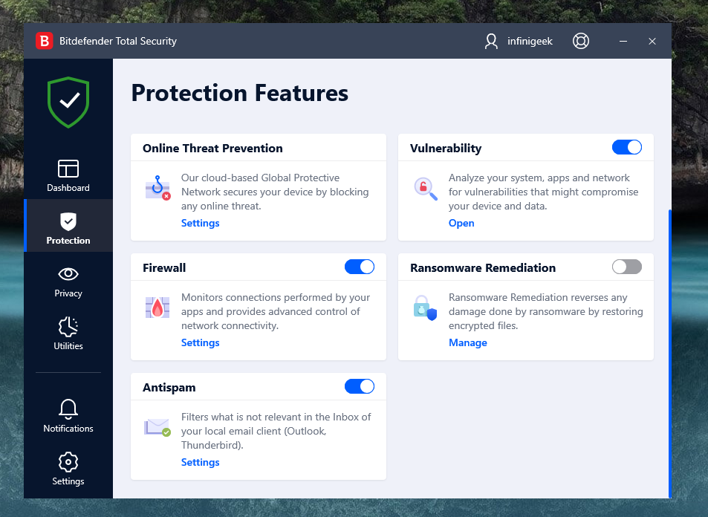This screenshot has height=517, width=708.
Task: Click the blue vertical scrollbar on right
Action: pyautogui.click(x=669, y=353)
